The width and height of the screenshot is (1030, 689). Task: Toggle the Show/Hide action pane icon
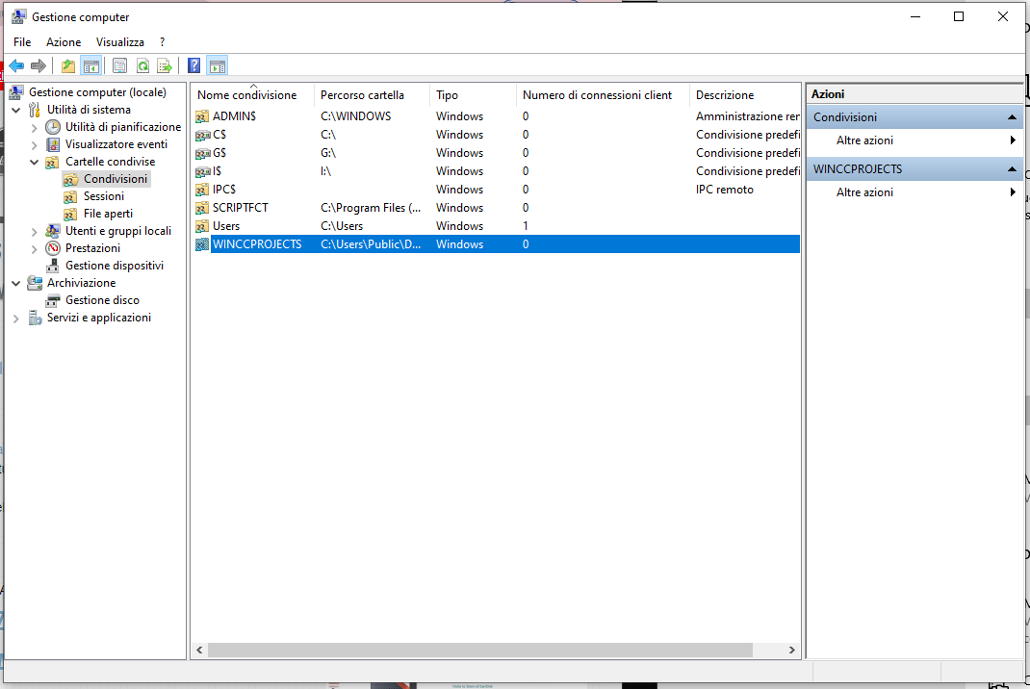217,65
